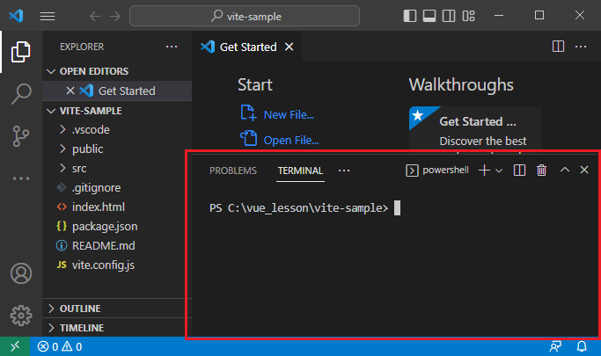Expand the OUTLINE section

79,309
